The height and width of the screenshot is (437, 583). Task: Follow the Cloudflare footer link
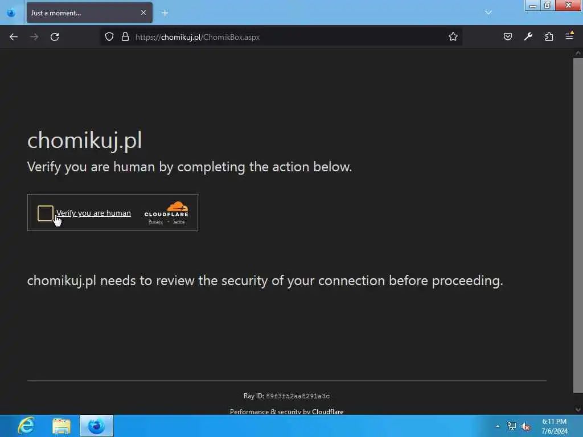327,411
